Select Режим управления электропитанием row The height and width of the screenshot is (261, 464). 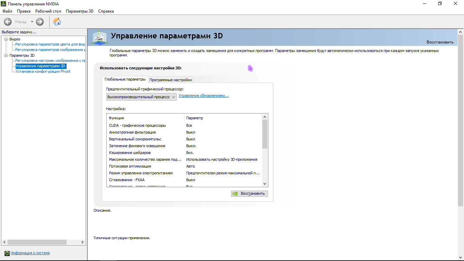pyautogui.click(x=184, y=173)
